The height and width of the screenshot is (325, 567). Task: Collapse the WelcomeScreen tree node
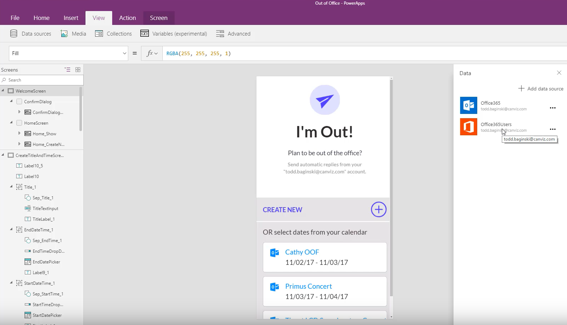3,90
